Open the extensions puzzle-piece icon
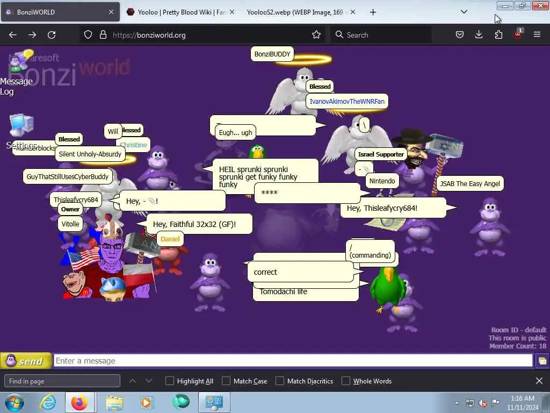The image size is (550, 413). coord(498,35)
